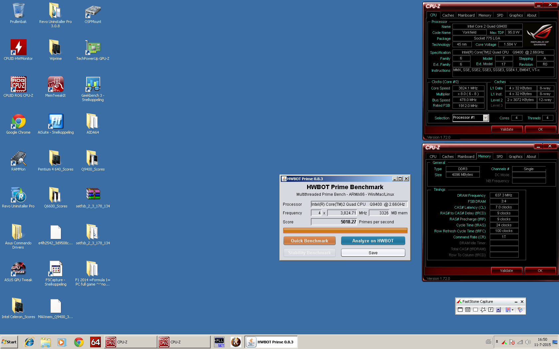Click Save button in HWBOT Prime
This screenshot has height=349, width=559.
373,253
